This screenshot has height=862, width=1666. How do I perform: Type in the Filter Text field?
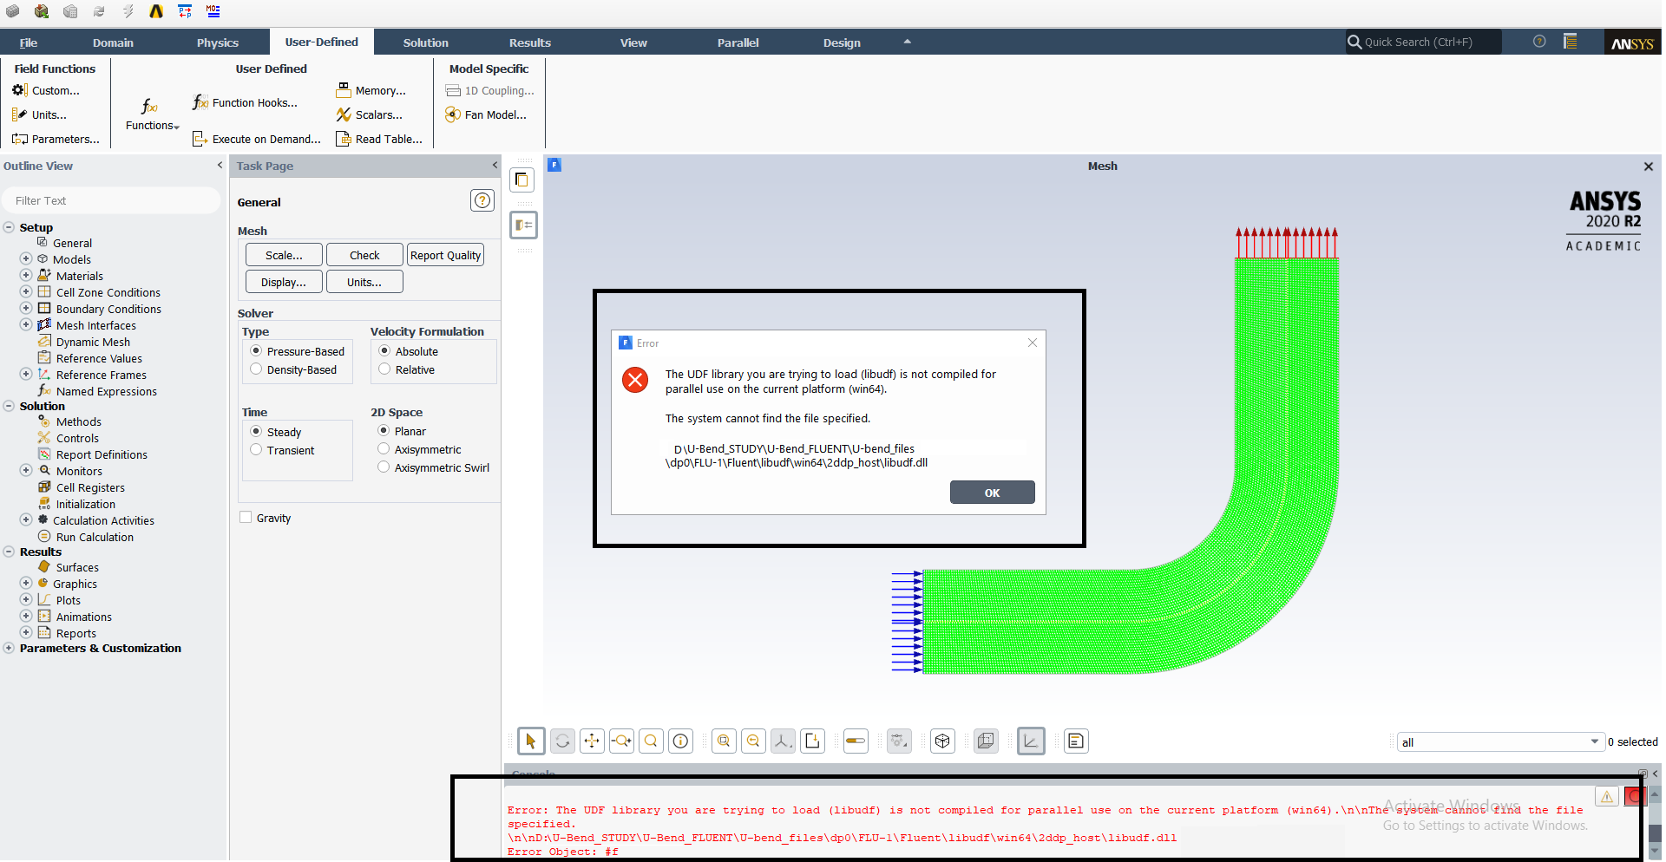pyautogui.click(x=111, y=200)
